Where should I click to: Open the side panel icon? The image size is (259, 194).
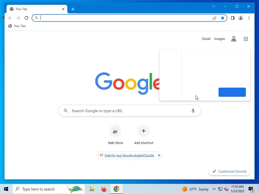[x=233, y=18]
